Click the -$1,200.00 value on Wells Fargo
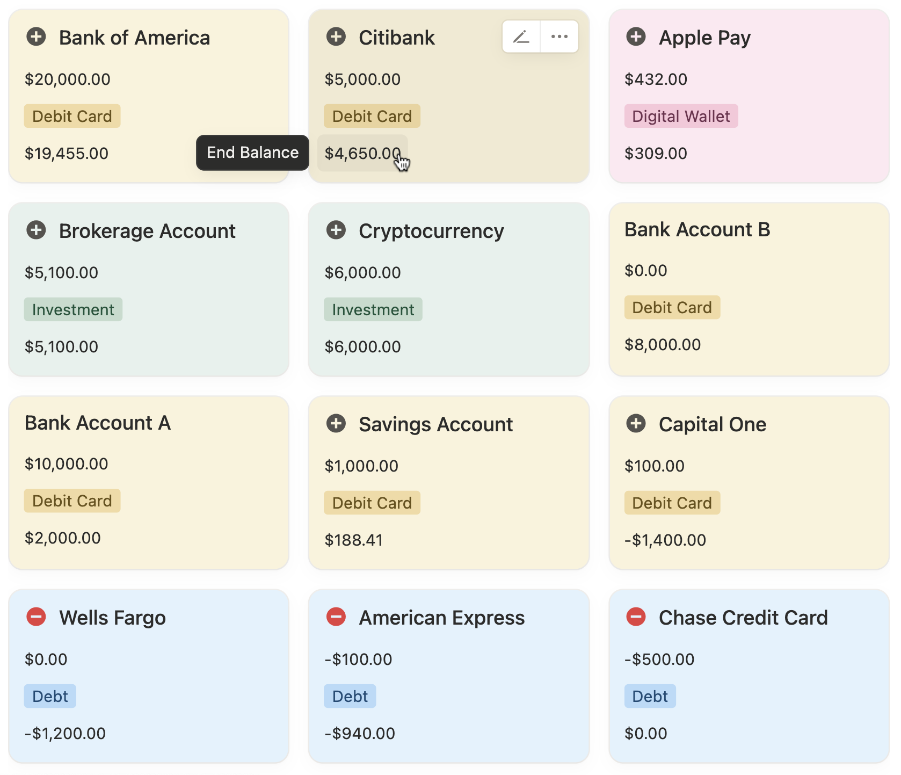Image resolution: width=901 pixels, height=775 pixels. click(x=65, y=734)
